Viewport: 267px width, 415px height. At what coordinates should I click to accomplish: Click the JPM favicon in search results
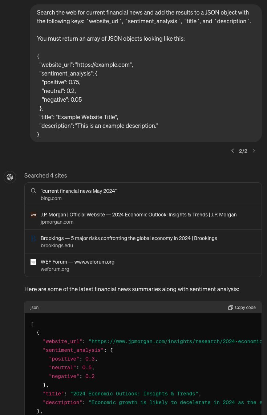33,215
